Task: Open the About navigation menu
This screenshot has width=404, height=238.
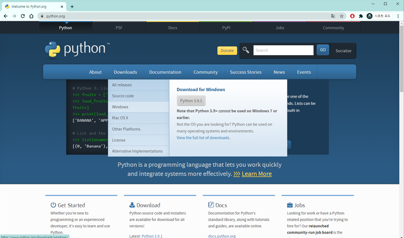Action: 95,72
